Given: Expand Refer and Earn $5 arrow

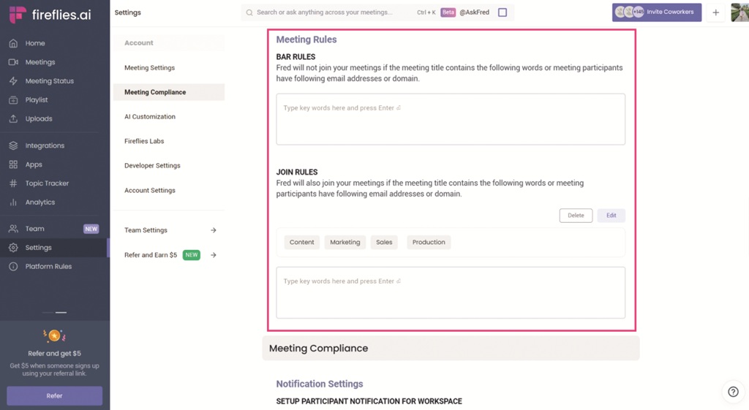Looking at the screenshot, I should click(x=214, y=255).
